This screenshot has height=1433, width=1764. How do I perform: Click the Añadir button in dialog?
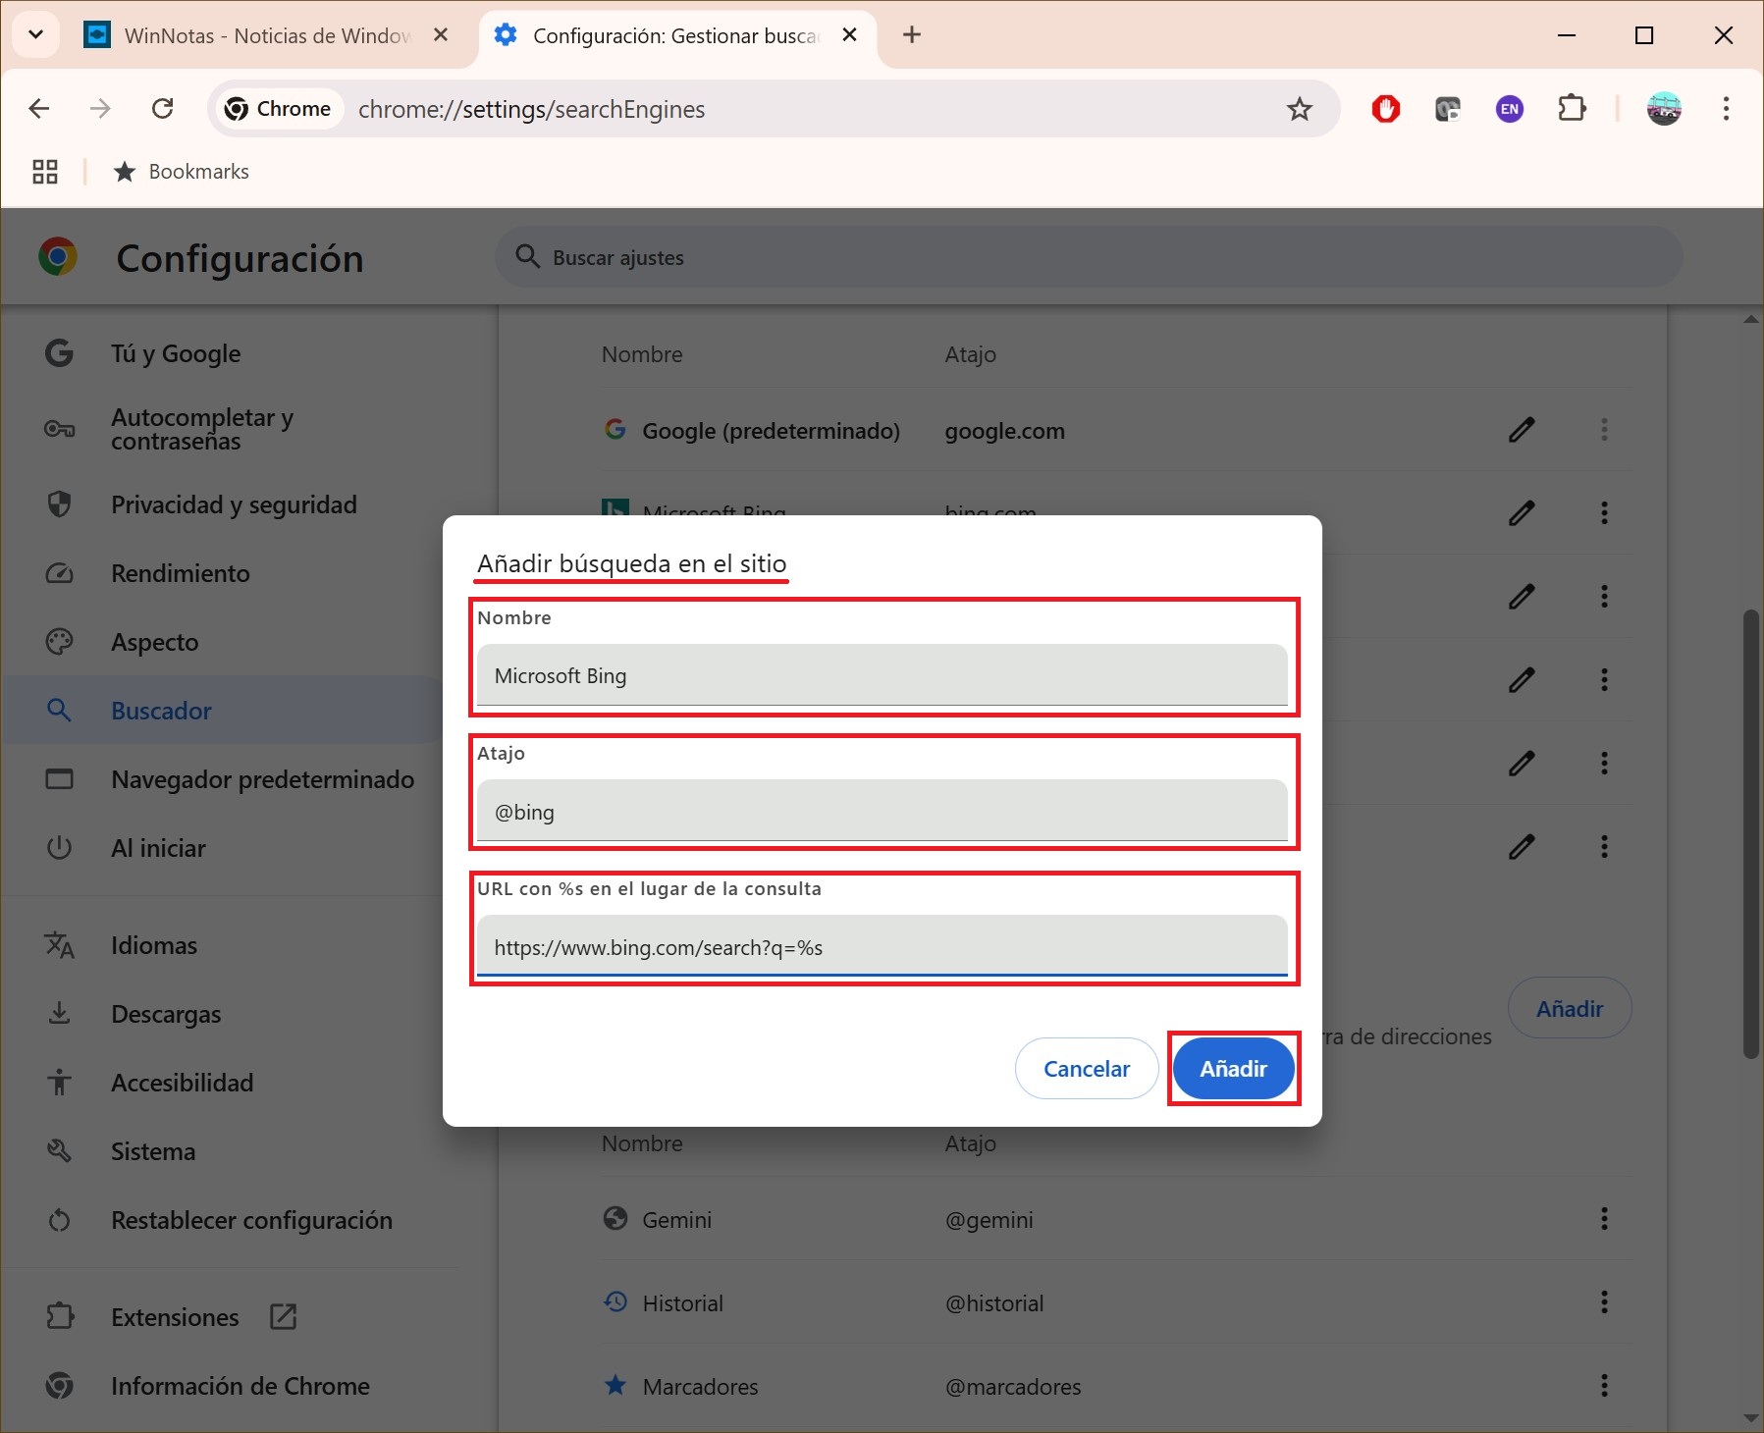click(1233, 1069)
